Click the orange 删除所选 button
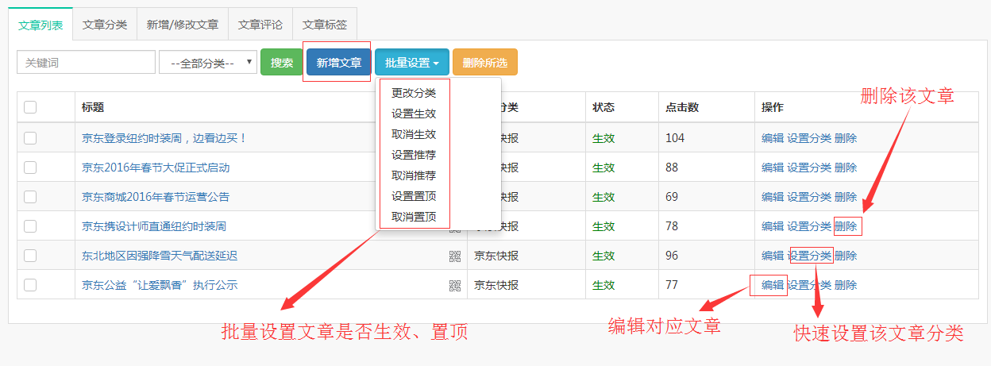This screenshot has height=366, width=991. (x=485, y=63)
